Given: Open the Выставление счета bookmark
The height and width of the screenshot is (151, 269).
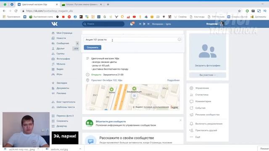Looking at the screenshot, I should pos(41,17).
